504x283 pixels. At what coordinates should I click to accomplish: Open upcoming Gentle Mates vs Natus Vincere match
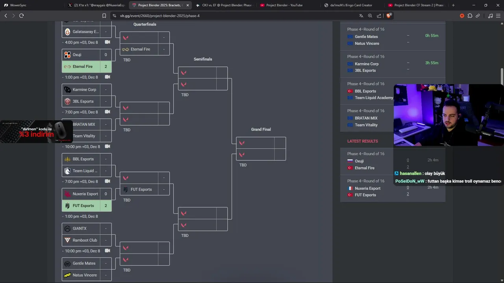[x=393, y=37]
